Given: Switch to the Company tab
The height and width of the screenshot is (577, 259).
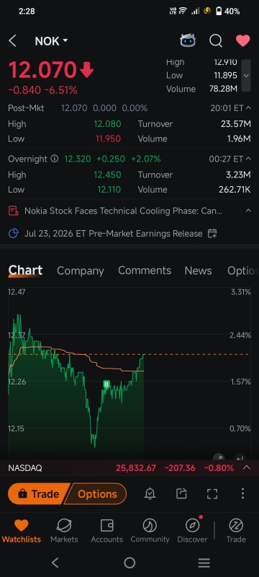Looking at the screenshot, I should point(81,270).
